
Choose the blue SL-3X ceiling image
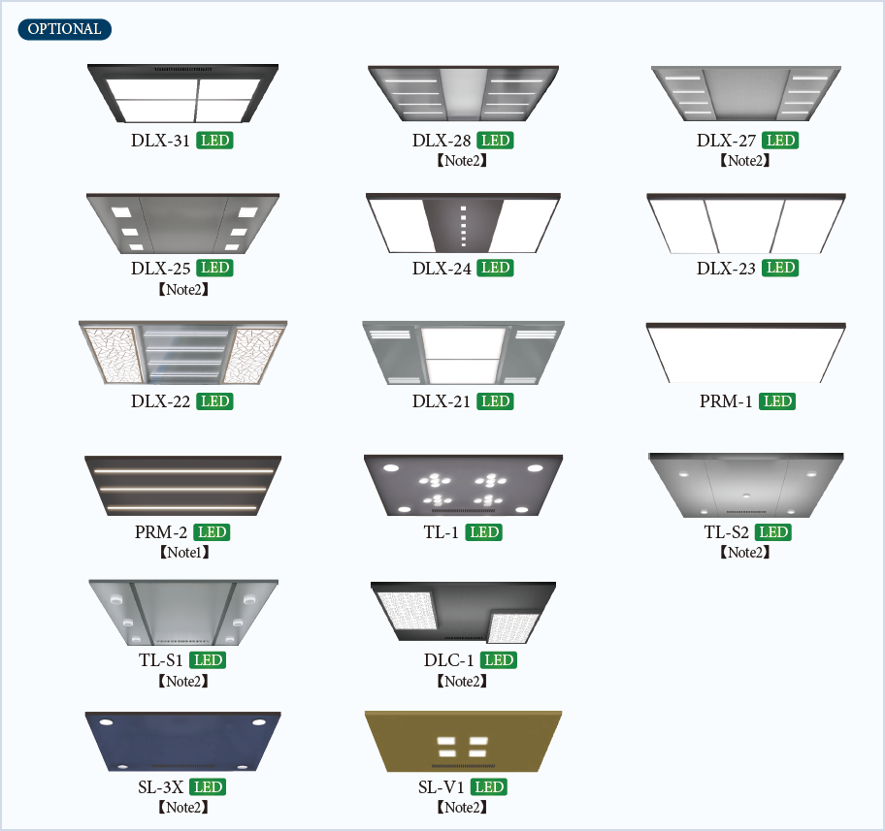point(182,741)
